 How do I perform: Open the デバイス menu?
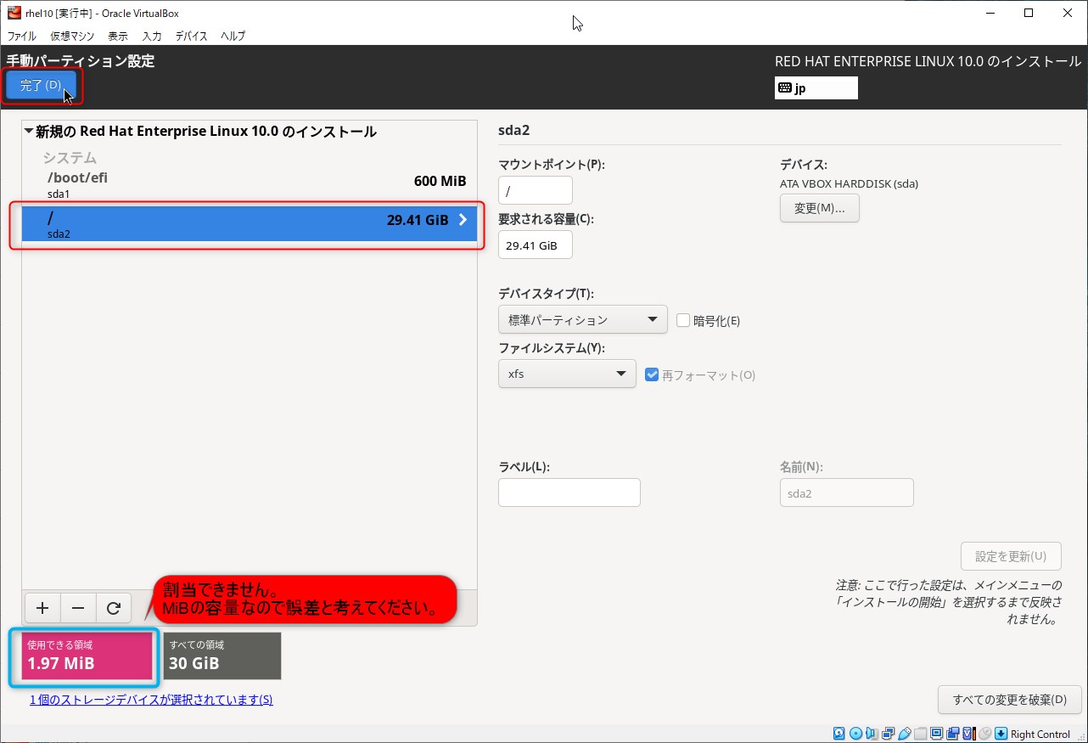(x=191, y=37)
